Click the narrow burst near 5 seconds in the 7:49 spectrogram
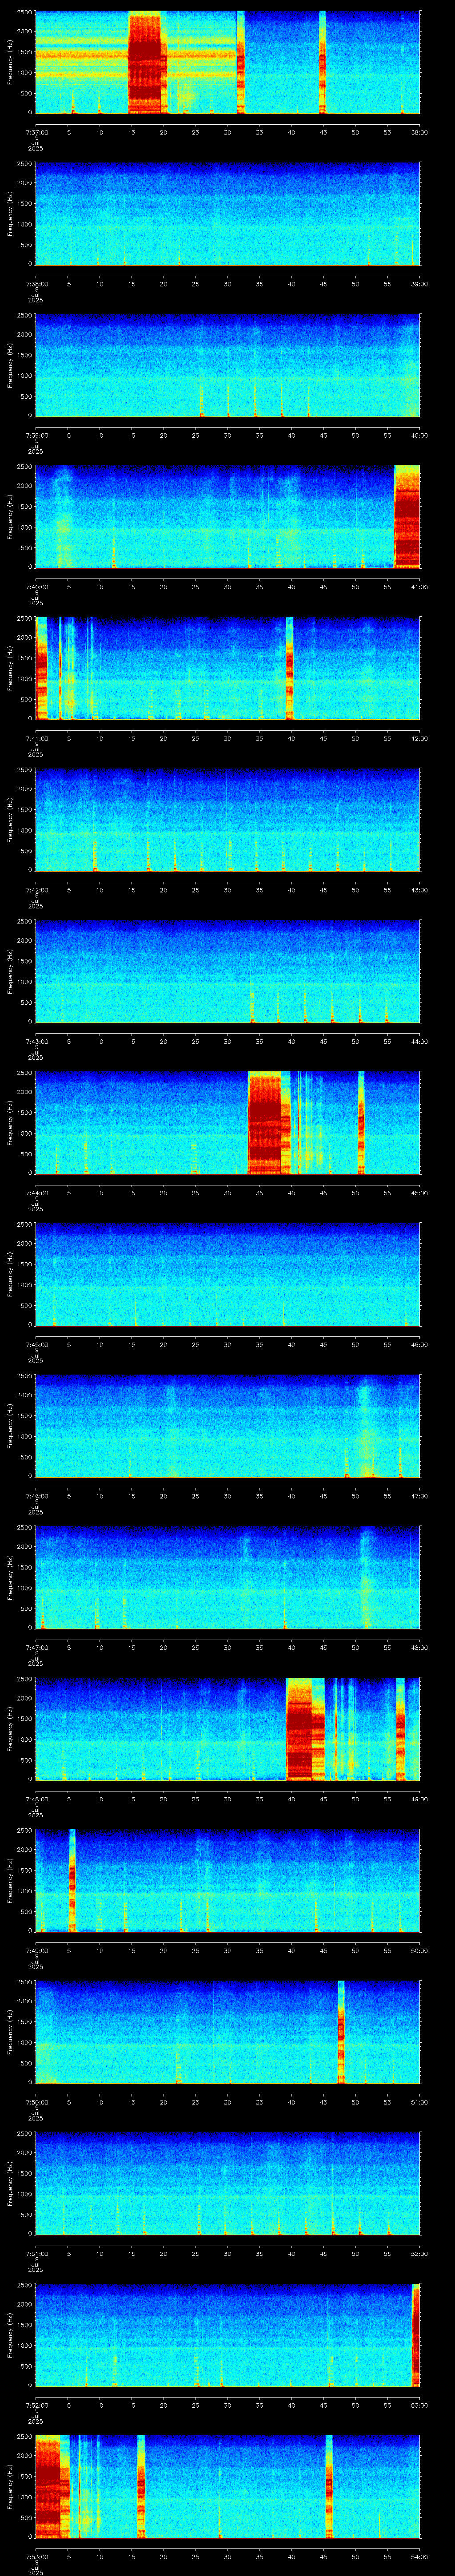This screenshot has height=2576, width=455. [x=72, y=1881]
